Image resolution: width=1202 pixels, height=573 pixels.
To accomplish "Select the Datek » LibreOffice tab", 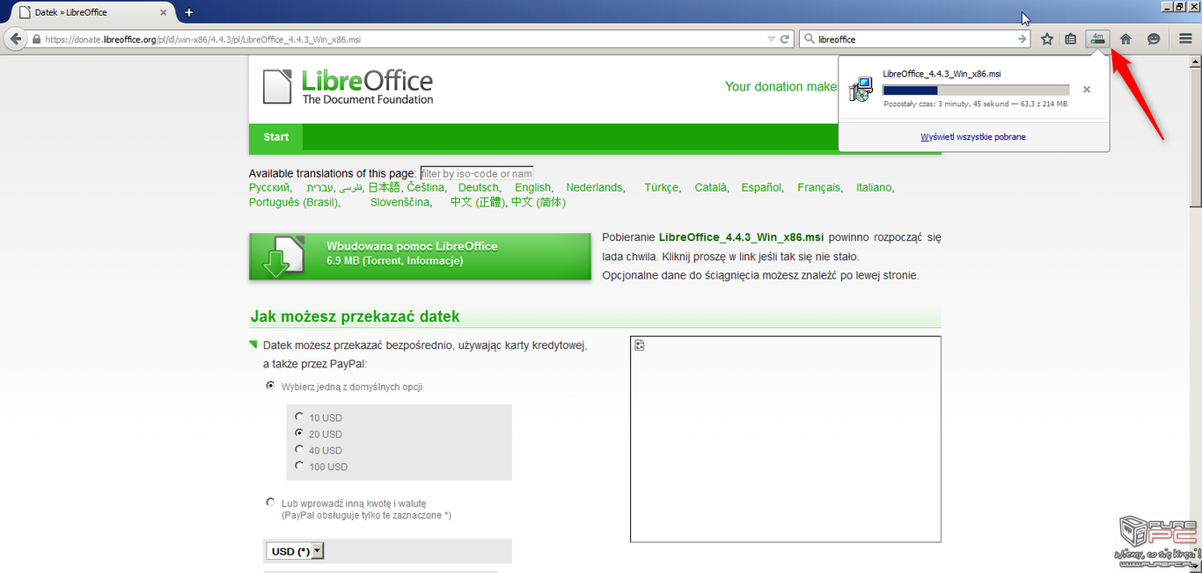I will (x=92, y=12).
